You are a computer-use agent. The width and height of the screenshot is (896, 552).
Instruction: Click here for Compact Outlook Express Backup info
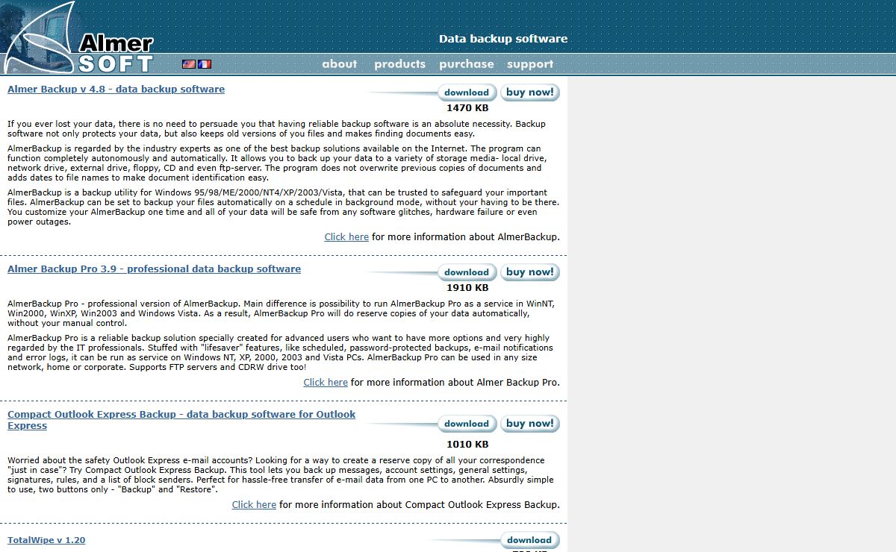click(x=254, y=505)
